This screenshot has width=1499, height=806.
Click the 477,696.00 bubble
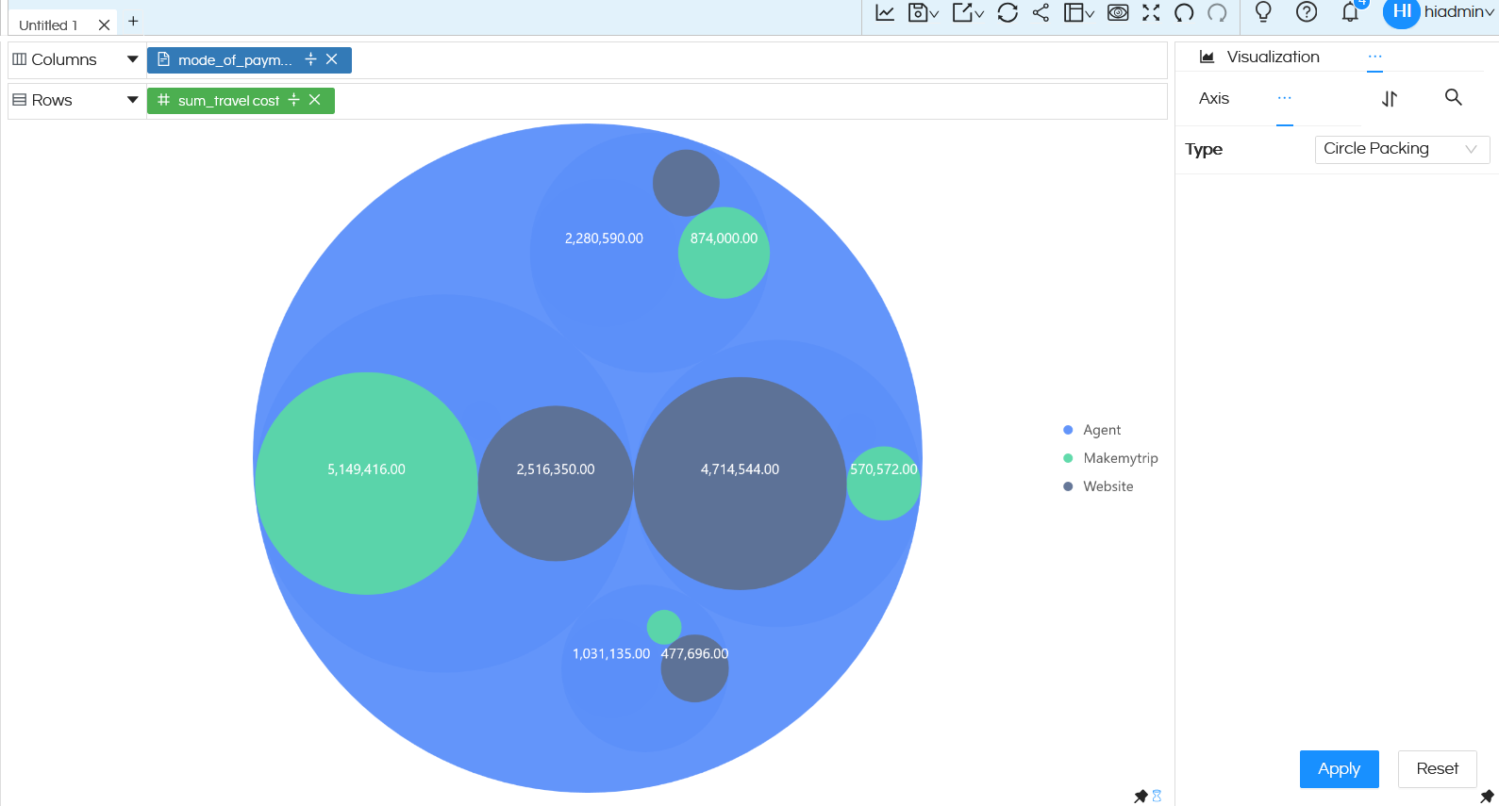694,668
